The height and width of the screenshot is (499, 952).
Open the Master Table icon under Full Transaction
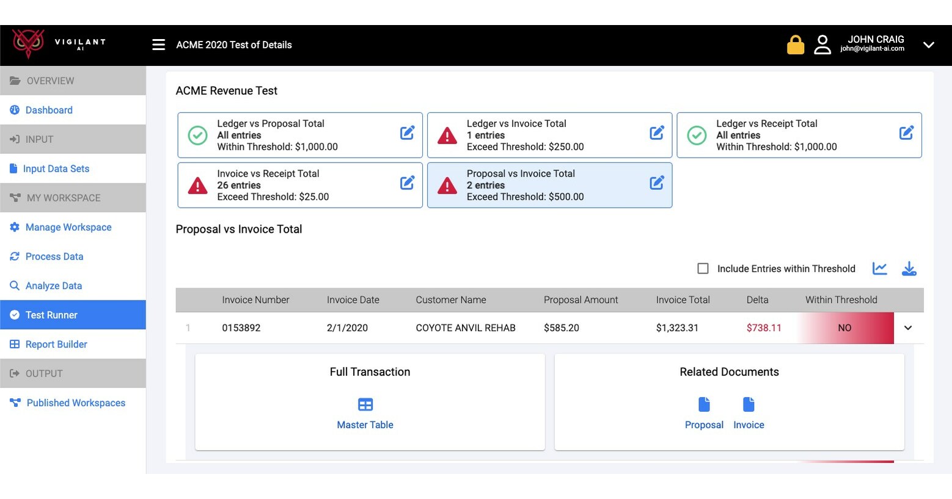(365, 404)
